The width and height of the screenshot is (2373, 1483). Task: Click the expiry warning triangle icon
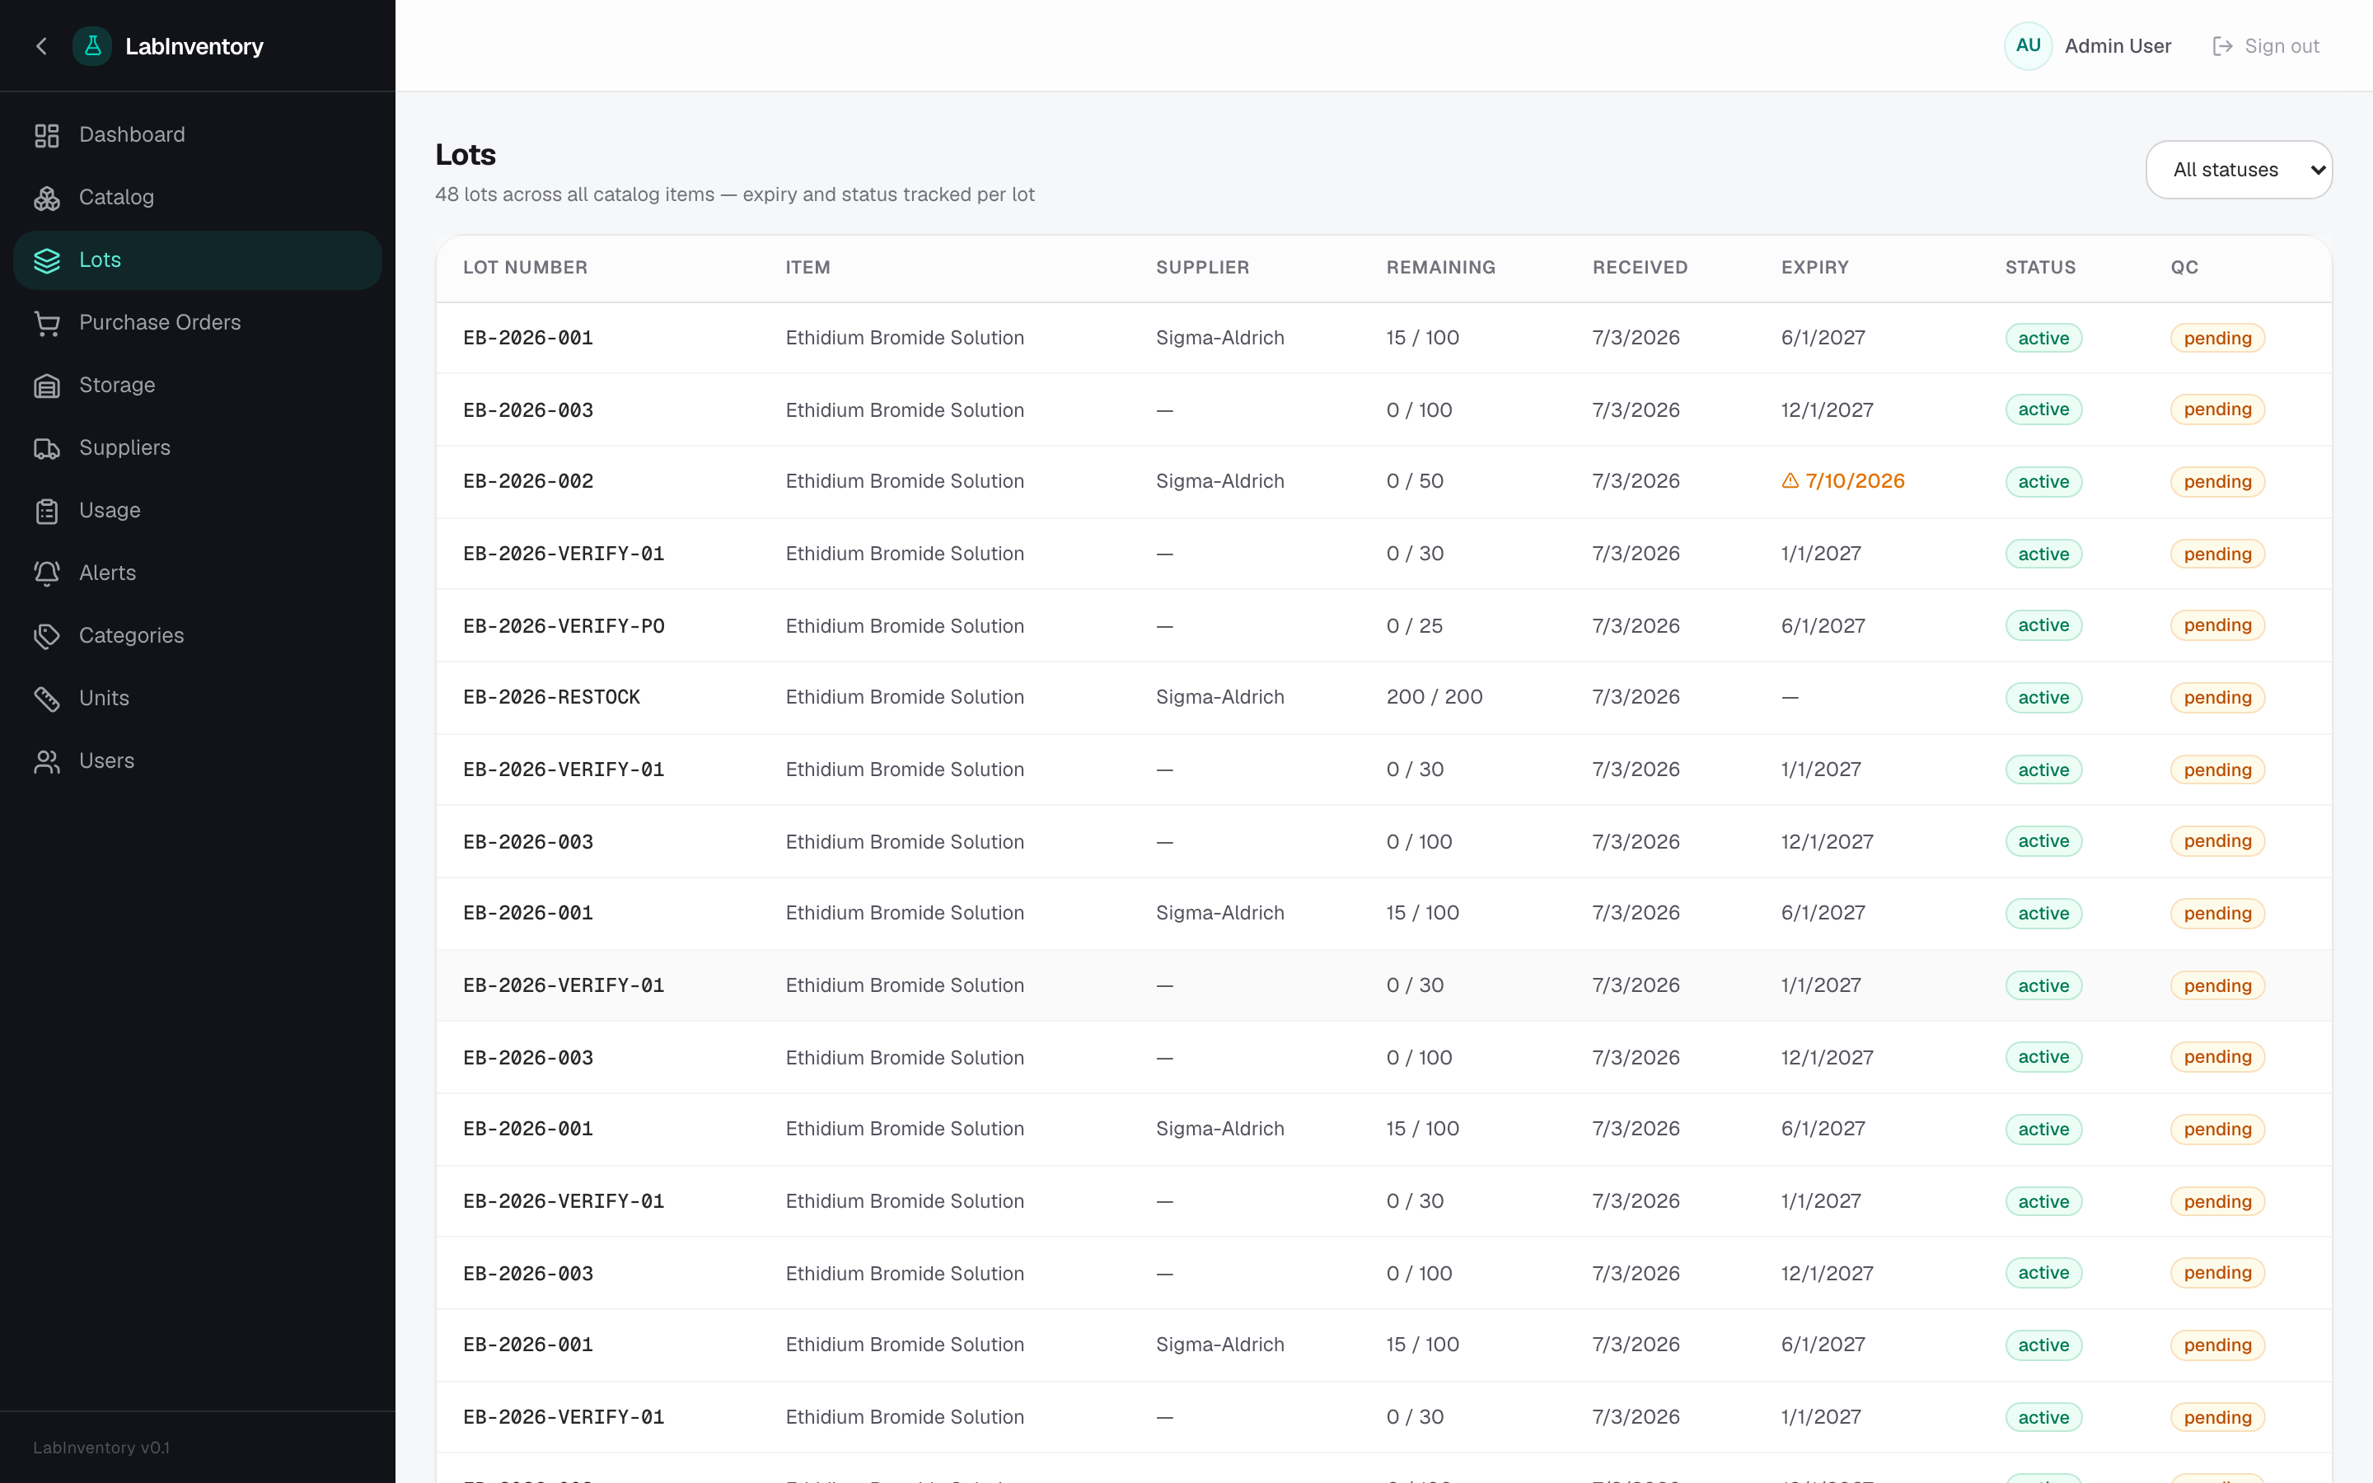1790,480
